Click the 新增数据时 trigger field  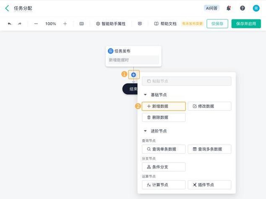133,60
